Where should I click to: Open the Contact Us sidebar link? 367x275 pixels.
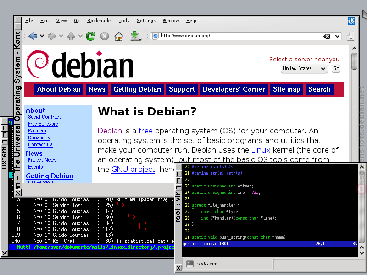pos(40,144)
